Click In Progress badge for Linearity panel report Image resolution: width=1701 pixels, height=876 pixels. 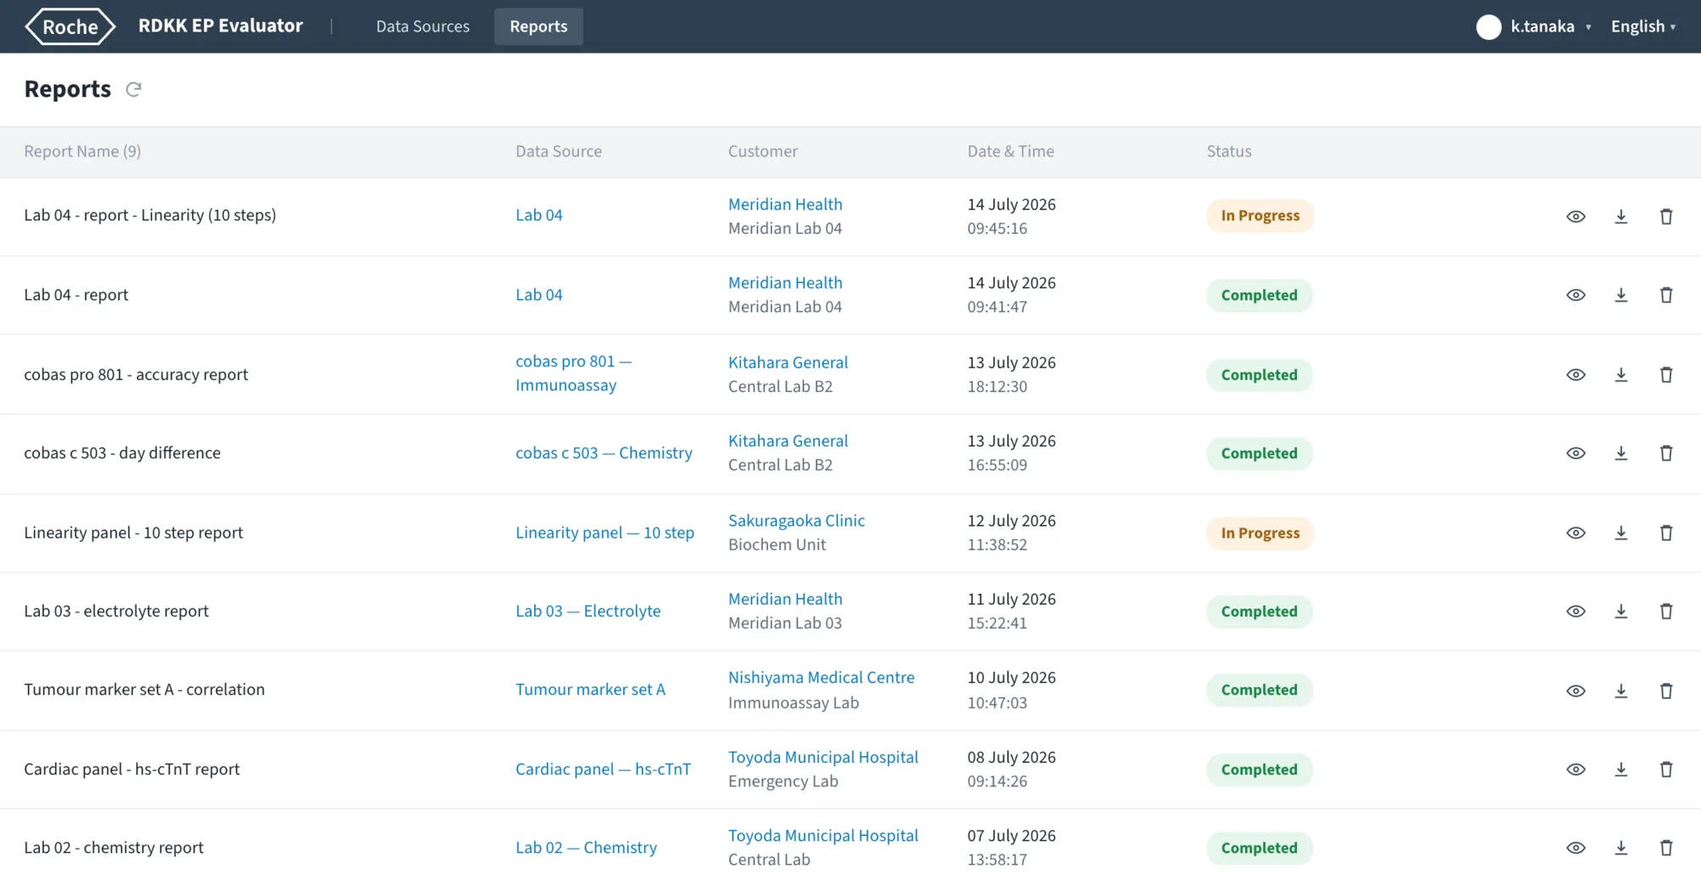(1260, 533)
